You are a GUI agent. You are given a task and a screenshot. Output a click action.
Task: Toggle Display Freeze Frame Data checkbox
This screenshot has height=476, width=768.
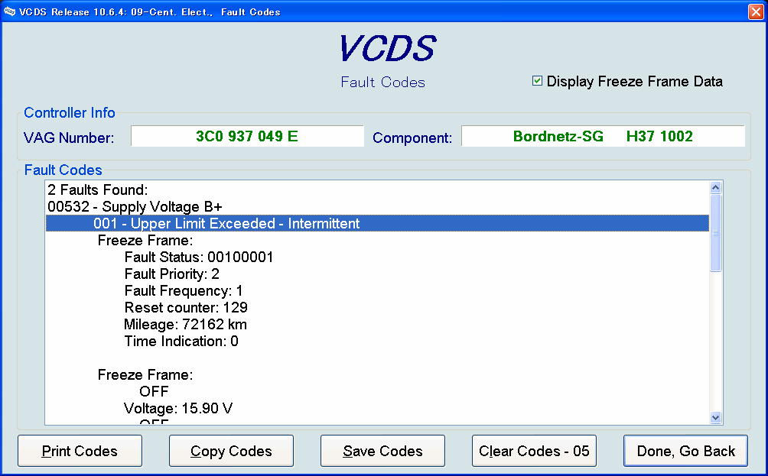coord(537,81)
